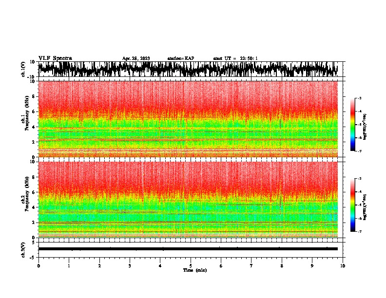This screenshot has height=298, width=386.
Task: Click the time axis tick label "5"
Action: (x=191, y=266)
